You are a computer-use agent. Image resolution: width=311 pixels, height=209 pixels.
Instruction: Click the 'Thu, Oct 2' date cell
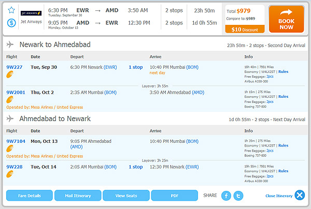click(43, 93)
